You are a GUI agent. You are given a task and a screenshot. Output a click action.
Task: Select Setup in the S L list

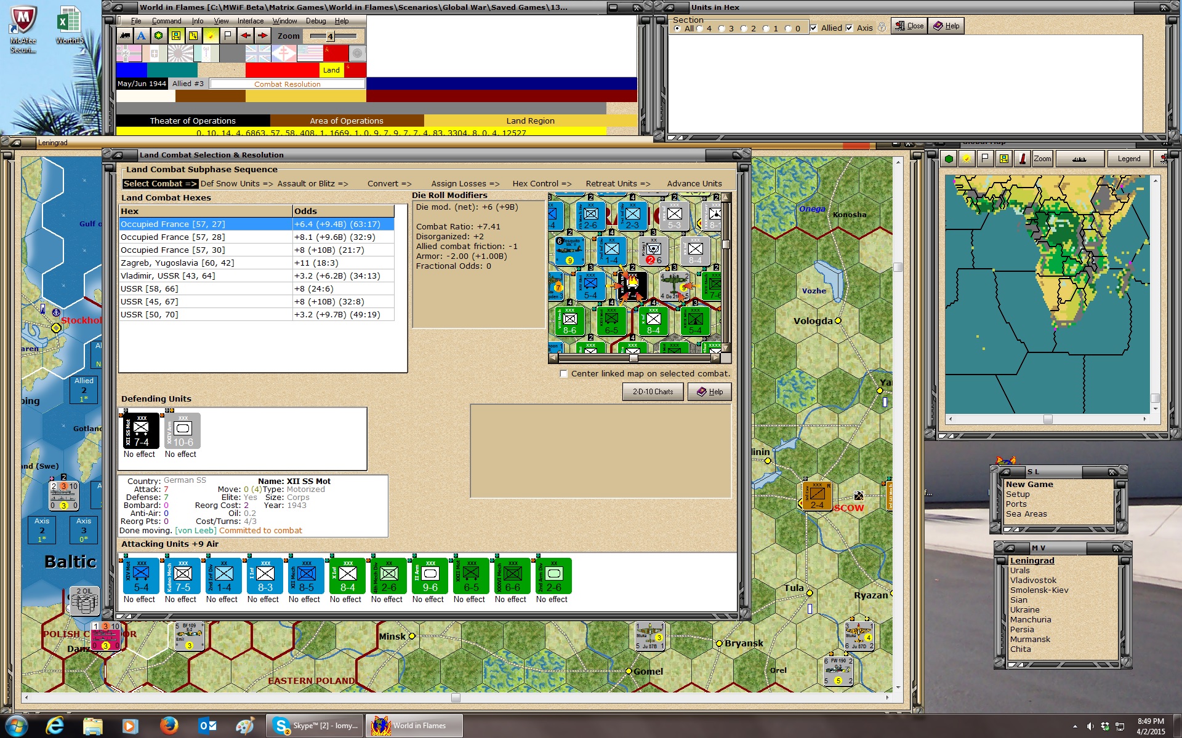click(x=1017, y=494)
